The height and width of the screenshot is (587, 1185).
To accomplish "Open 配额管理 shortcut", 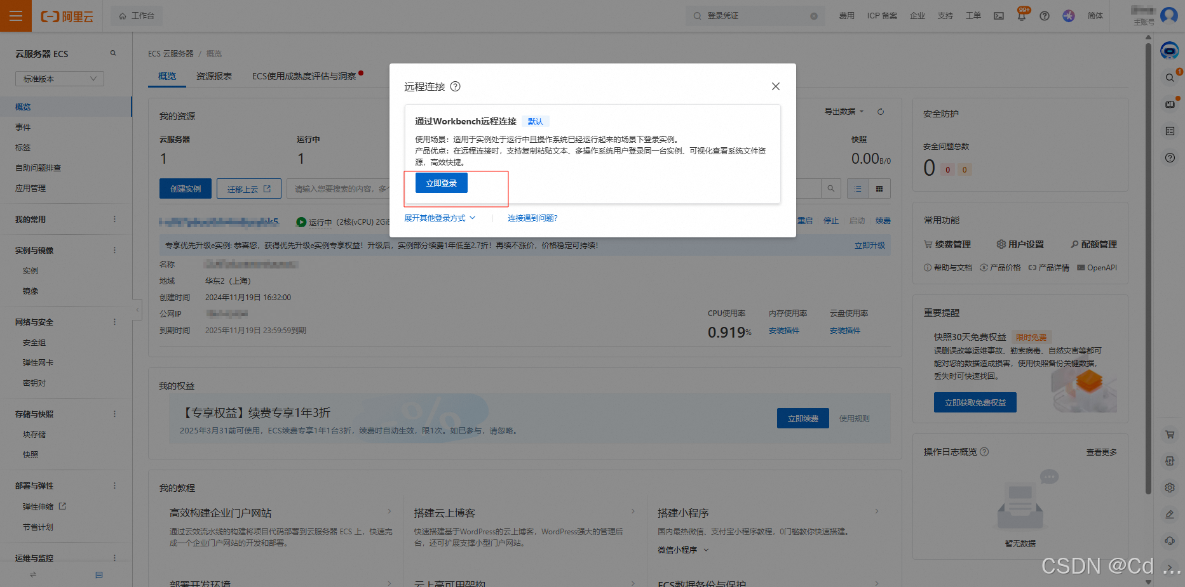I will click(x=1094, y=244).
